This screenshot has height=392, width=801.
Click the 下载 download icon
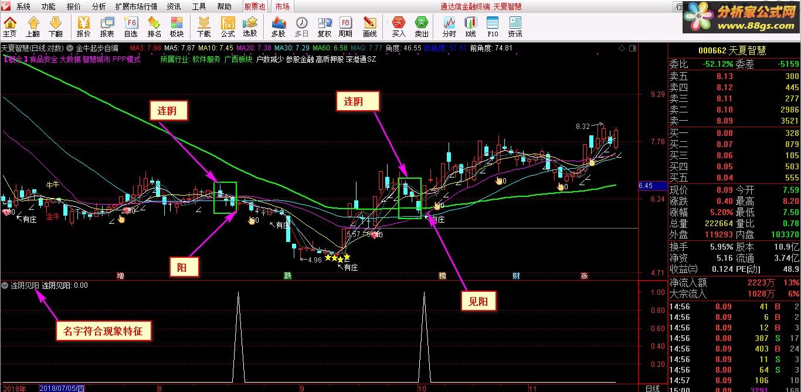[203, 27]
